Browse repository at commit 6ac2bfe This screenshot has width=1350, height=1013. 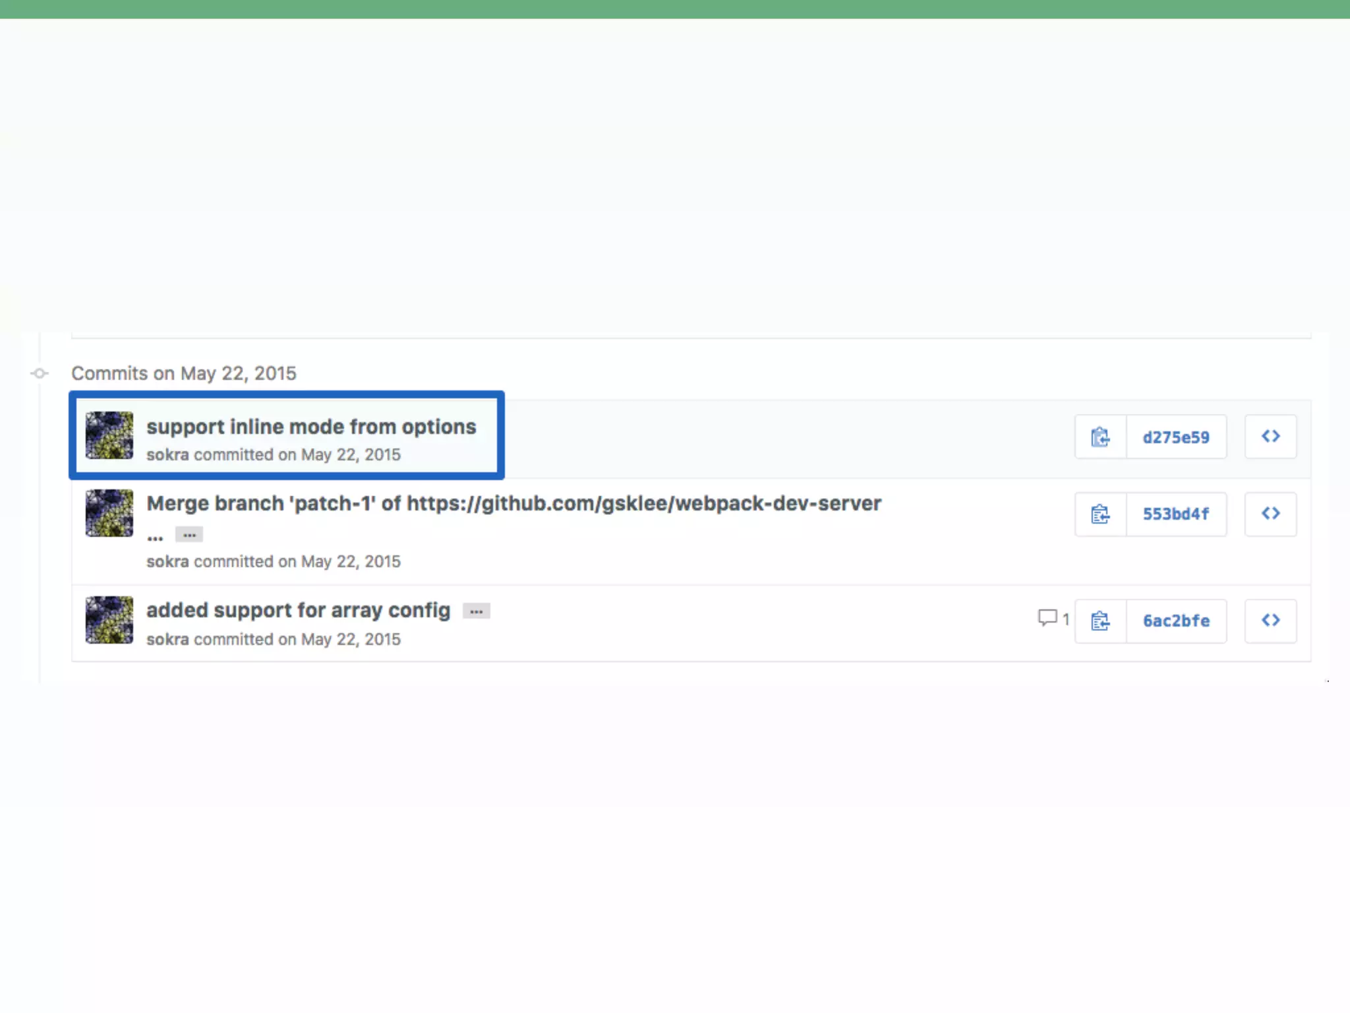pos(1270,621)
